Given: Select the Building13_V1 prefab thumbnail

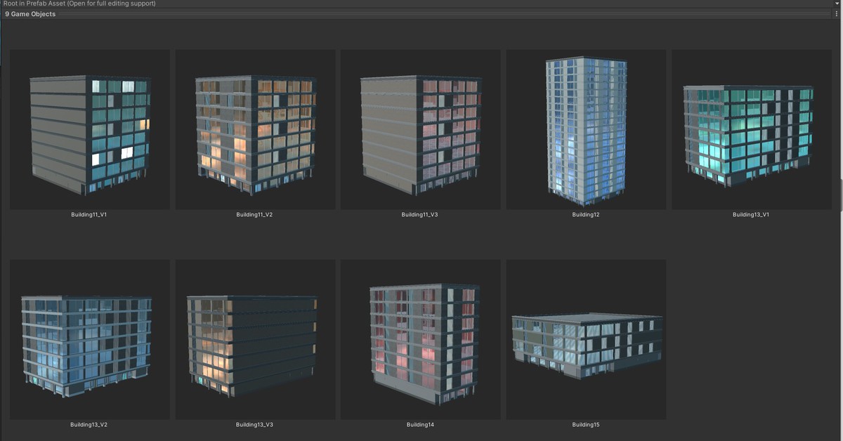Looking at the screenshot, I should (x=750, y=129).
